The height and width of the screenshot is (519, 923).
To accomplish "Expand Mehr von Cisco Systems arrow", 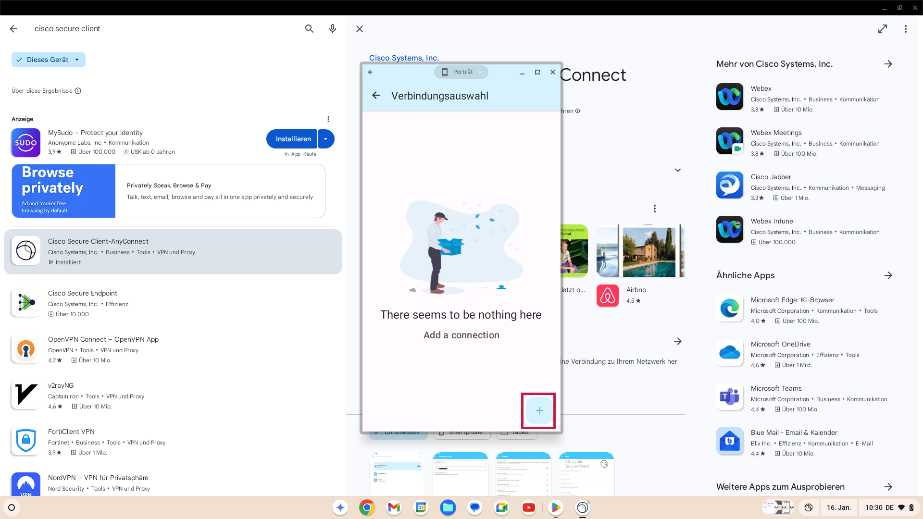I will coord(888,64).
